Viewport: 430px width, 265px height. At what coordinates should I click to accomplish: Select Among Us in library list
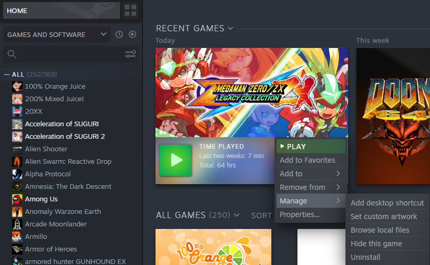(41, 199)
